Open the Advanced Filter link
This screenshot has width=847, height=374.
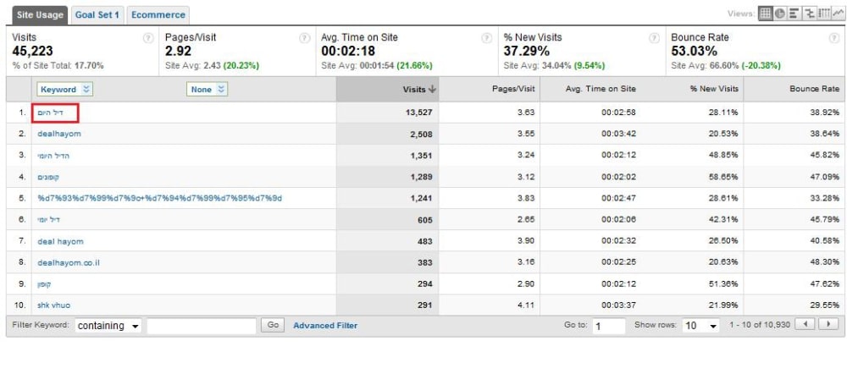325,326
